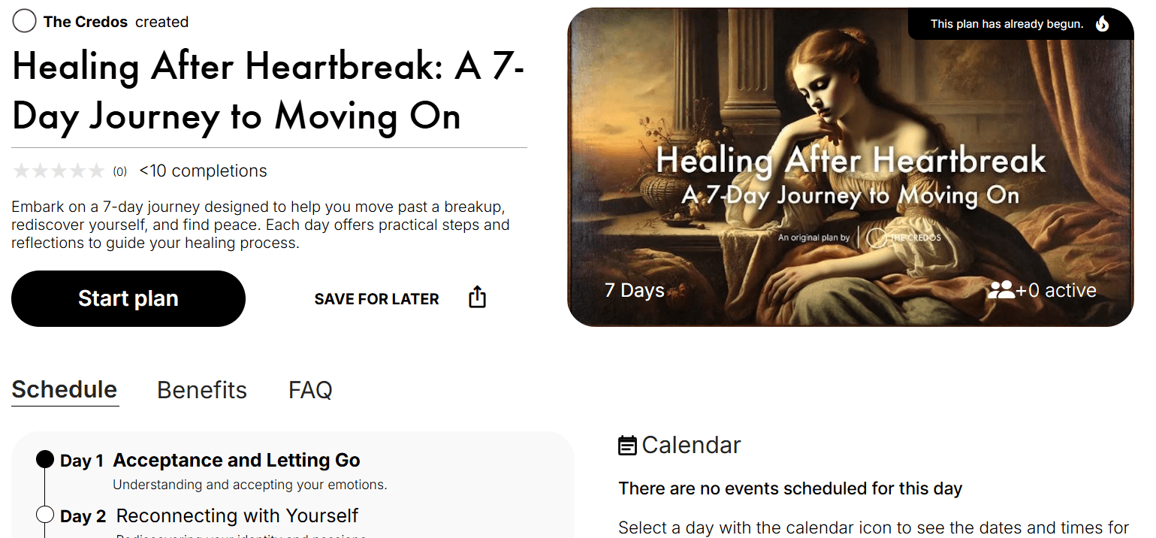1156x538 pixels.
Task: Select the empty Day 2 timeline circle
Action: click(x=45, y=515)
